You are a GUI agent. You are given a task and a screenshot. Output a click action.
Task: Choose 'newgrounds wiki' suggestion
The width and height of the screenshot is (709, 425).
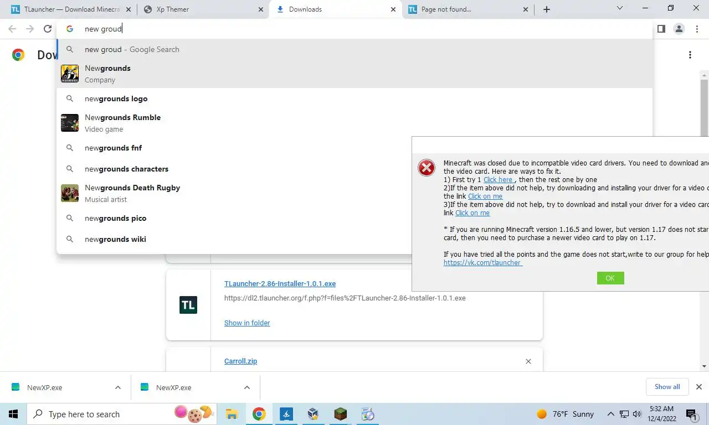click(234, 239)
